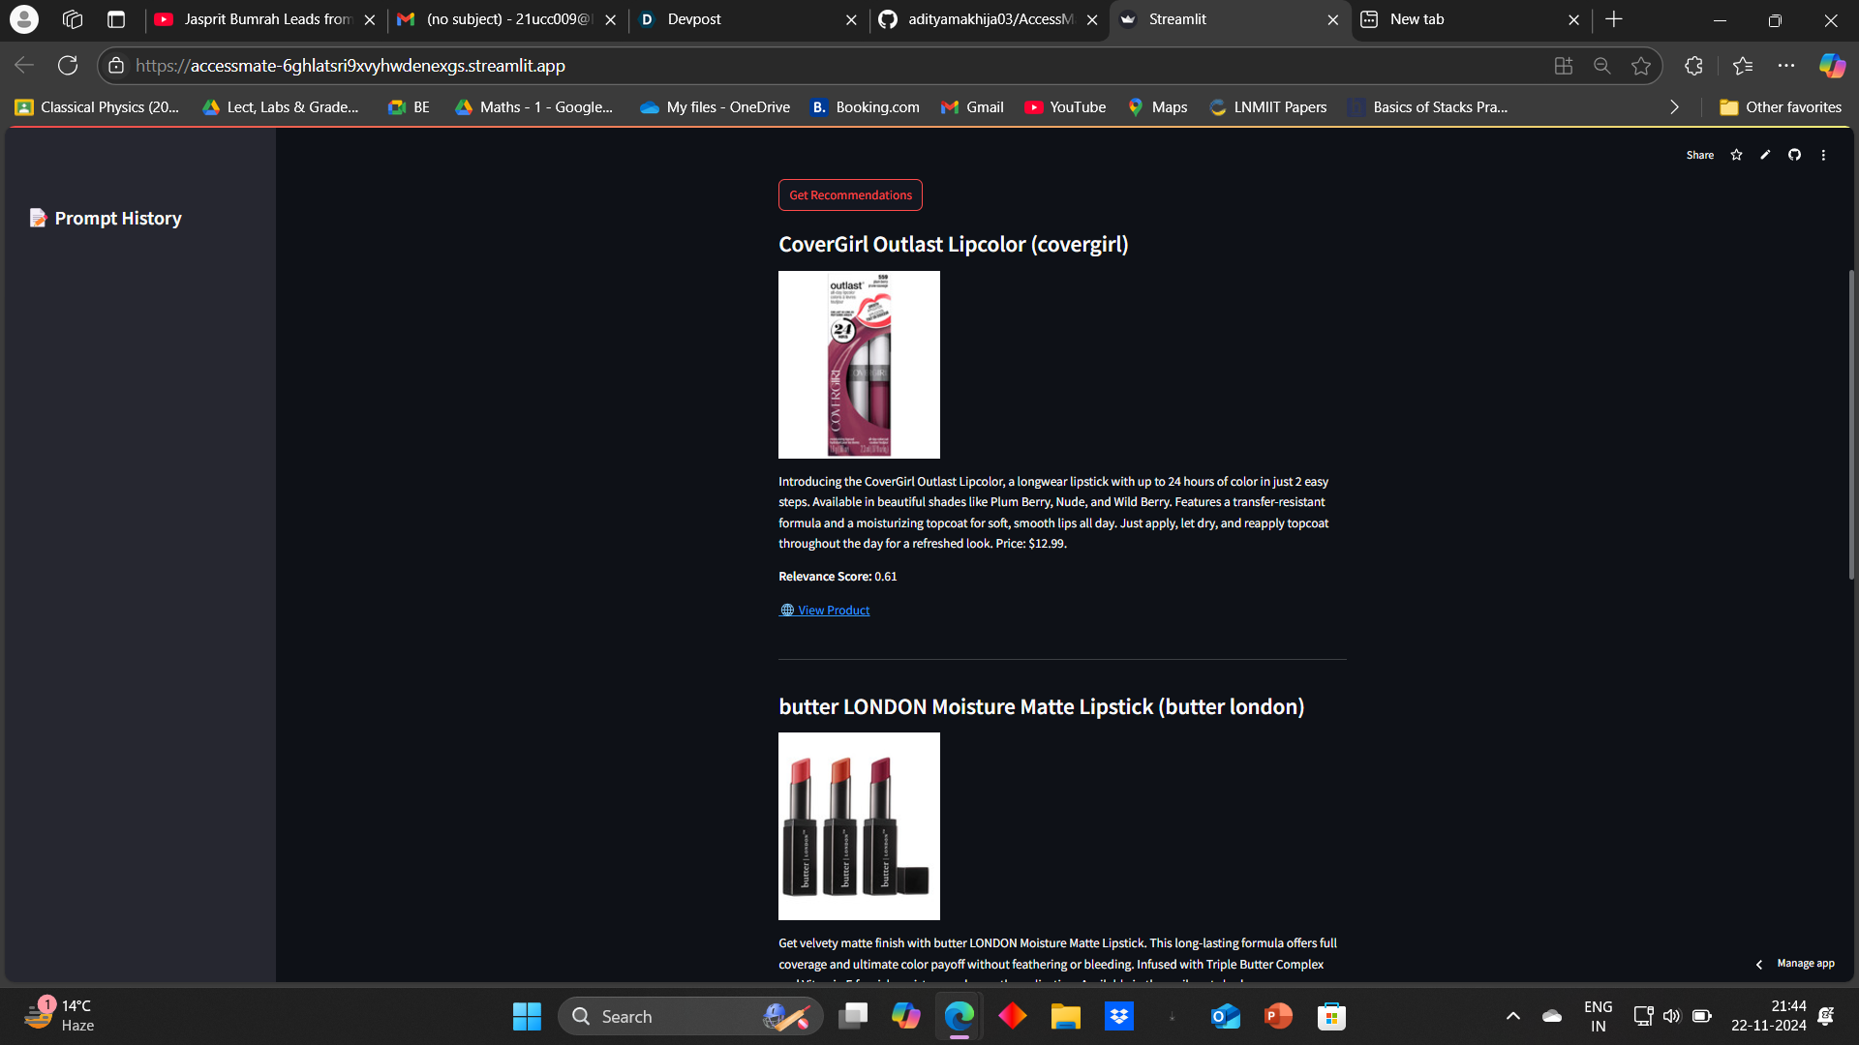Click the pencil edit app icon

pyautogui.click(x=1765, y=155)
